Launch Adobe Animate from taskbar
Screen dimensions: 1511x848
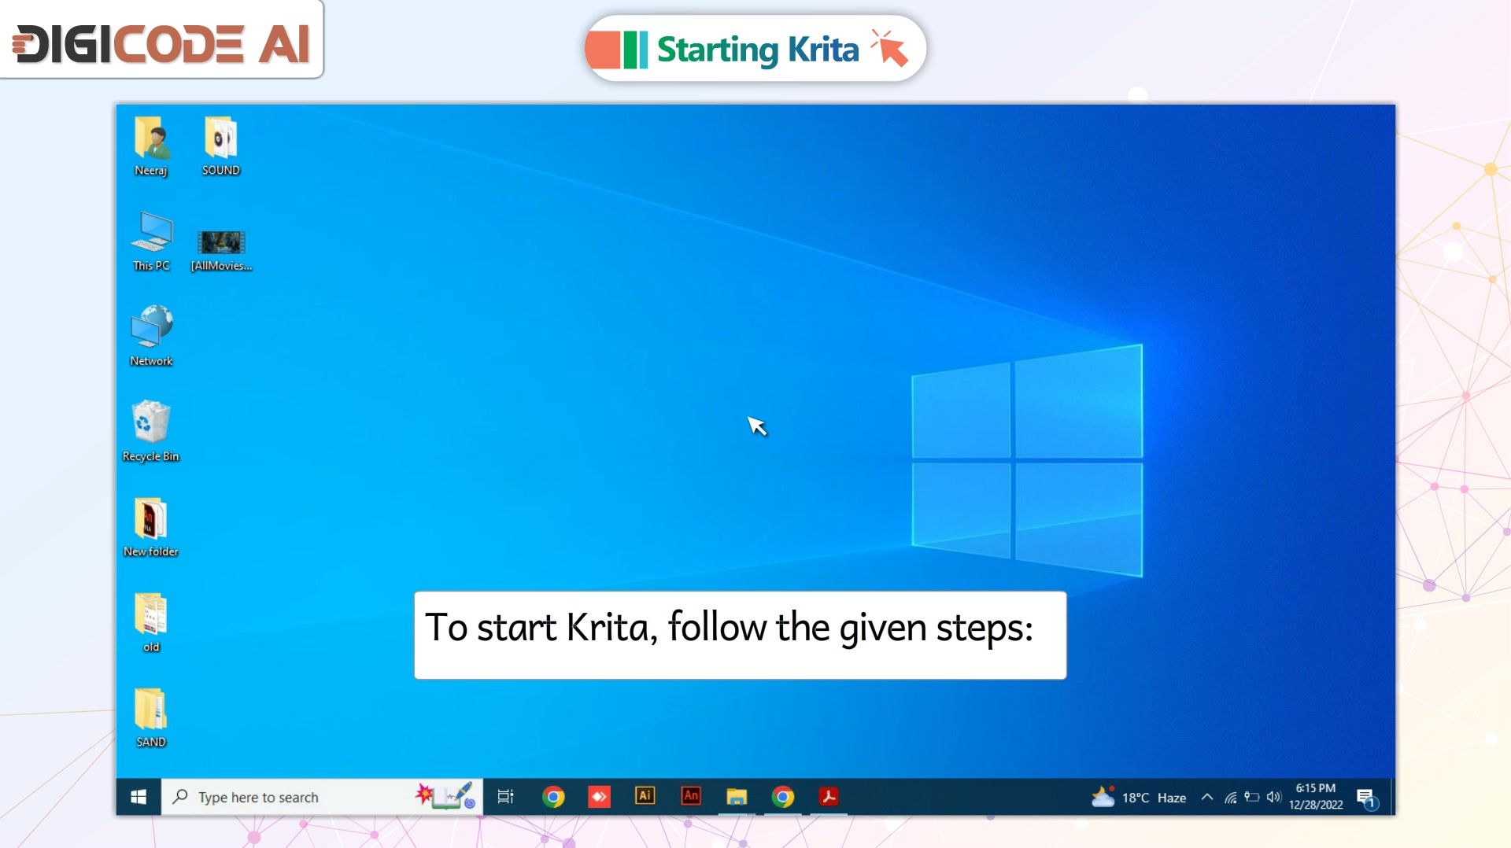[691, 796]
